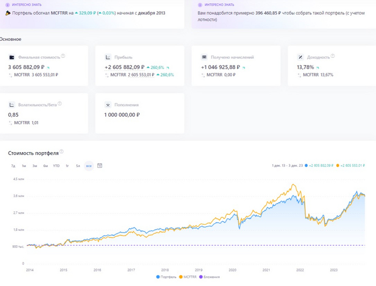
Task: Toggle MCFTRR series in chart legend
Action: (x=189, y=277)
